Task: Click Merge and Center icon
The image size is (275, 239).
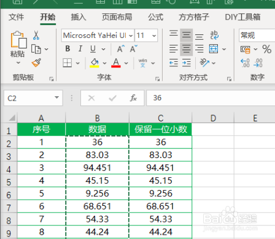Action: click(214, 49)
